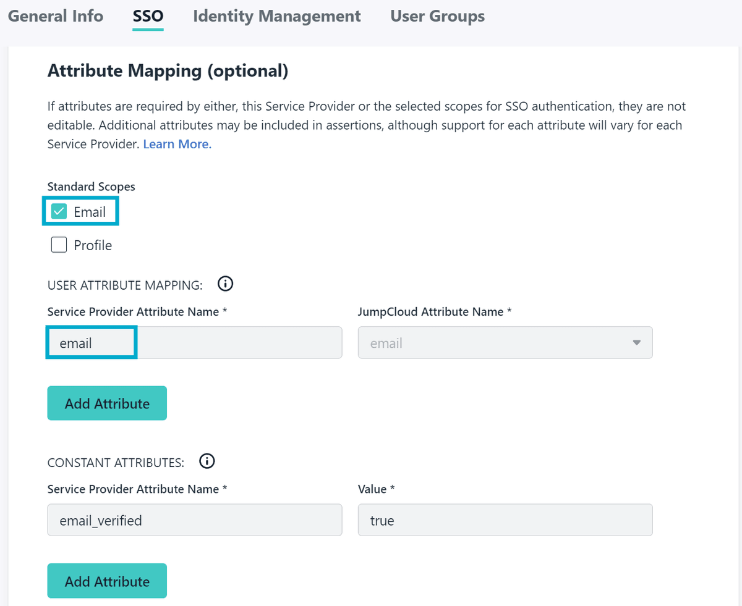The height and width of the screenshot is (606, 742).
Task: Click the dropdown chevron in JumpCloud Attribute Name
Action: pyautogui.click(x=636, y=342)
